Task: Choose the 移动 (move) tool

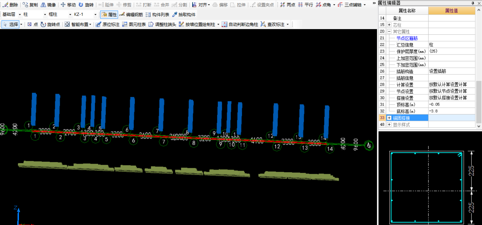Action: 68,5
